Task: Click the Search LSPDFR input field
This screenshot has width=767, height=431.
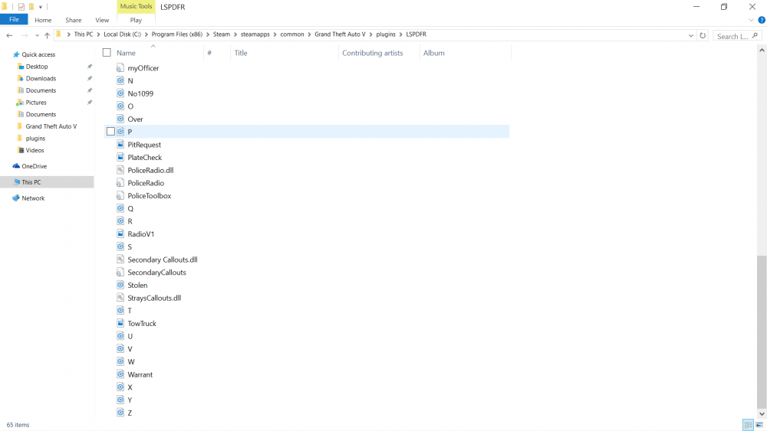Action: [737, 36]
